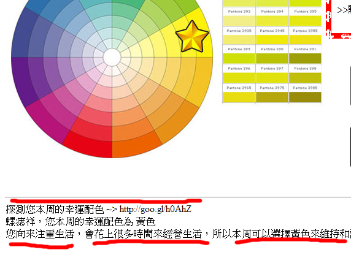Click the gold star on the color wheel
This screenshot has height=255, width=351.
(x=192, y=37)
